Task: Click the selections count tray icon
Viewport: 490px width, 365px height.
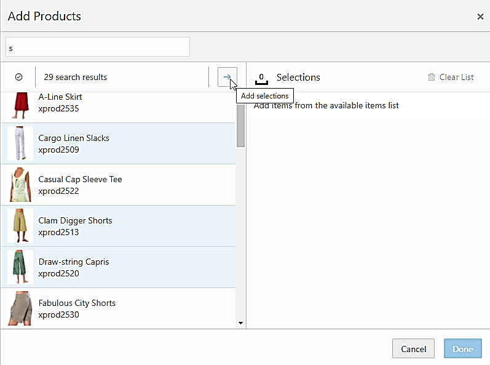Action: [x=261, y=78]
